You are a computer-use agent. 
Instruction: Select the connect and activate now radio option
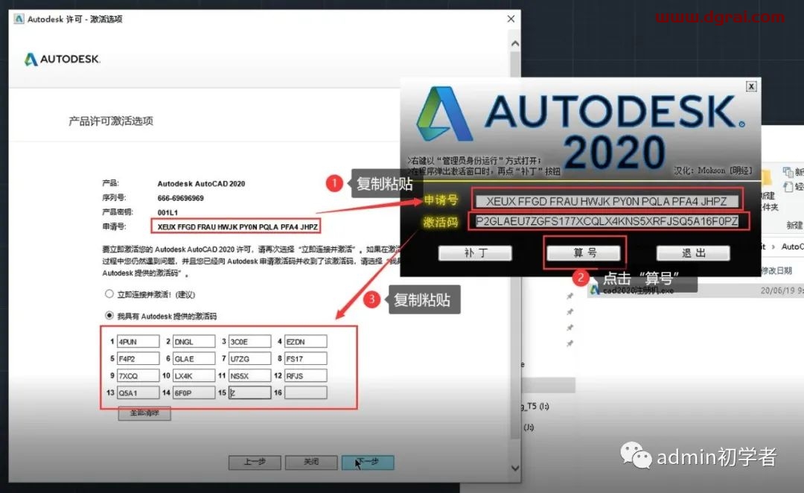[109, 294]
